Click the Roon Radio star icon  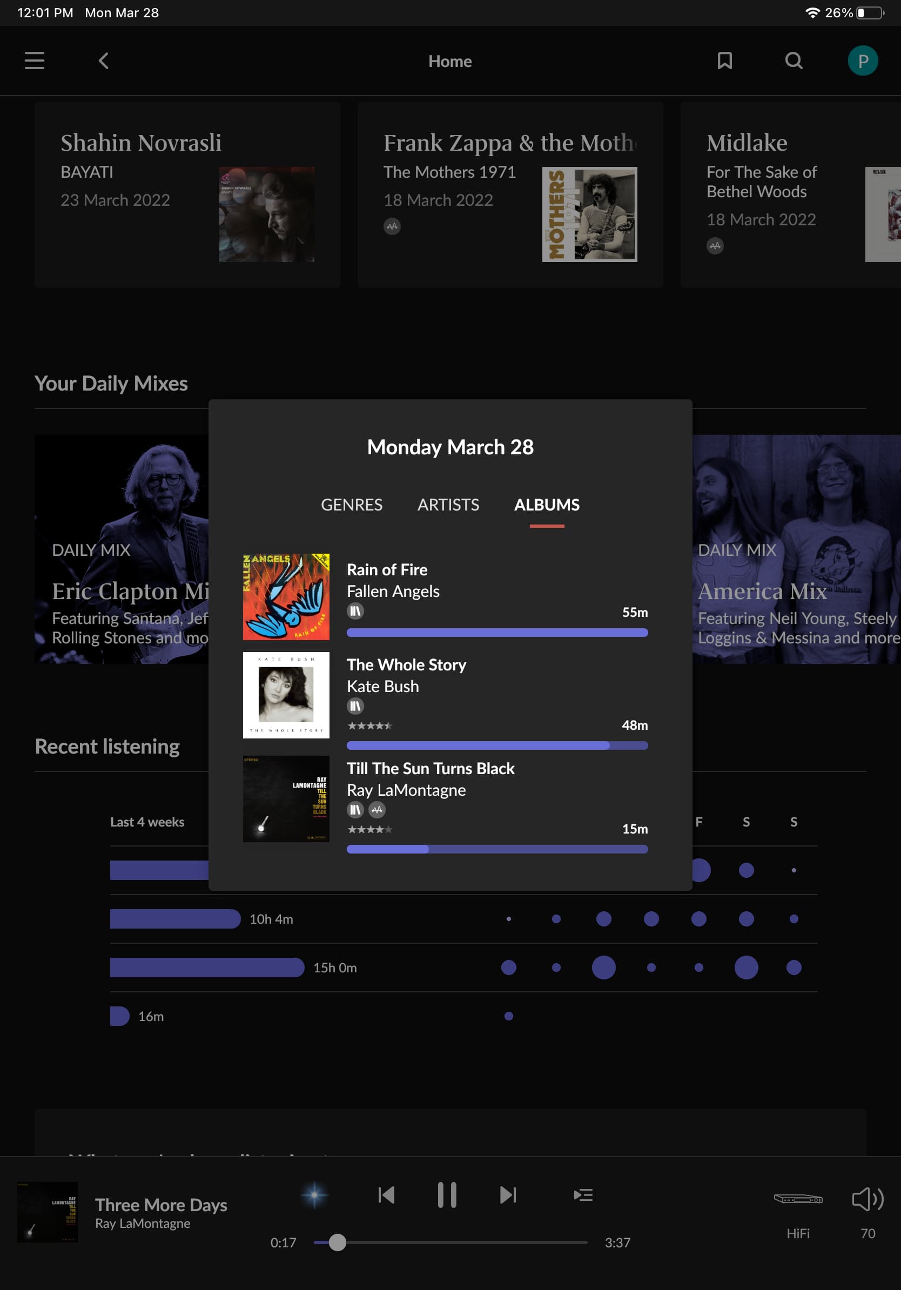(x=314, y=1194)
